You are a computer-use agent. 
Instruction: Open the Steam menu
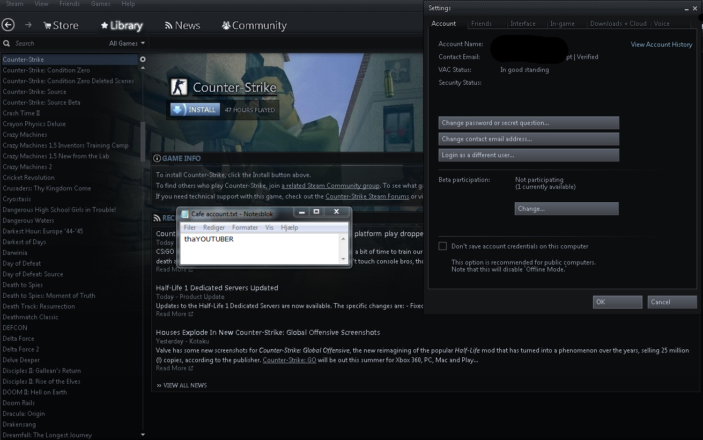[14, 4]
